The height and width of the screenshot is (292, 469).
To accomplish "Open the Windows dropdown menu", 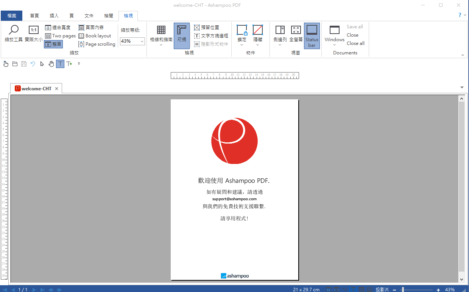I will pyautogui.click(x=335, y=36).
